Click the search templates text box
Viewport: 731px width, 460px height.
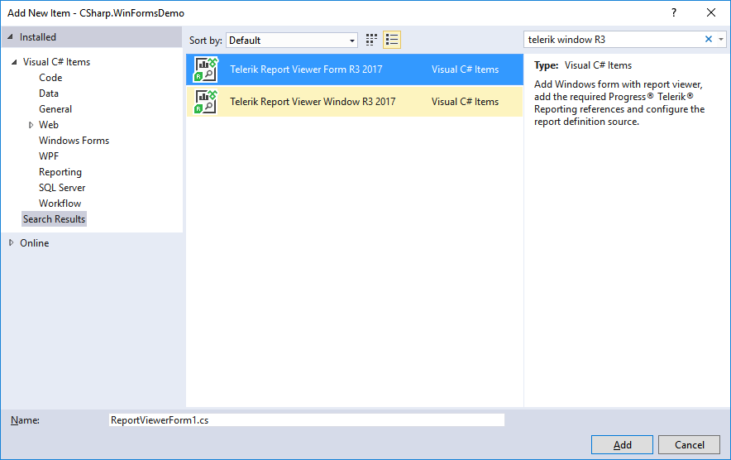point(614,40)
